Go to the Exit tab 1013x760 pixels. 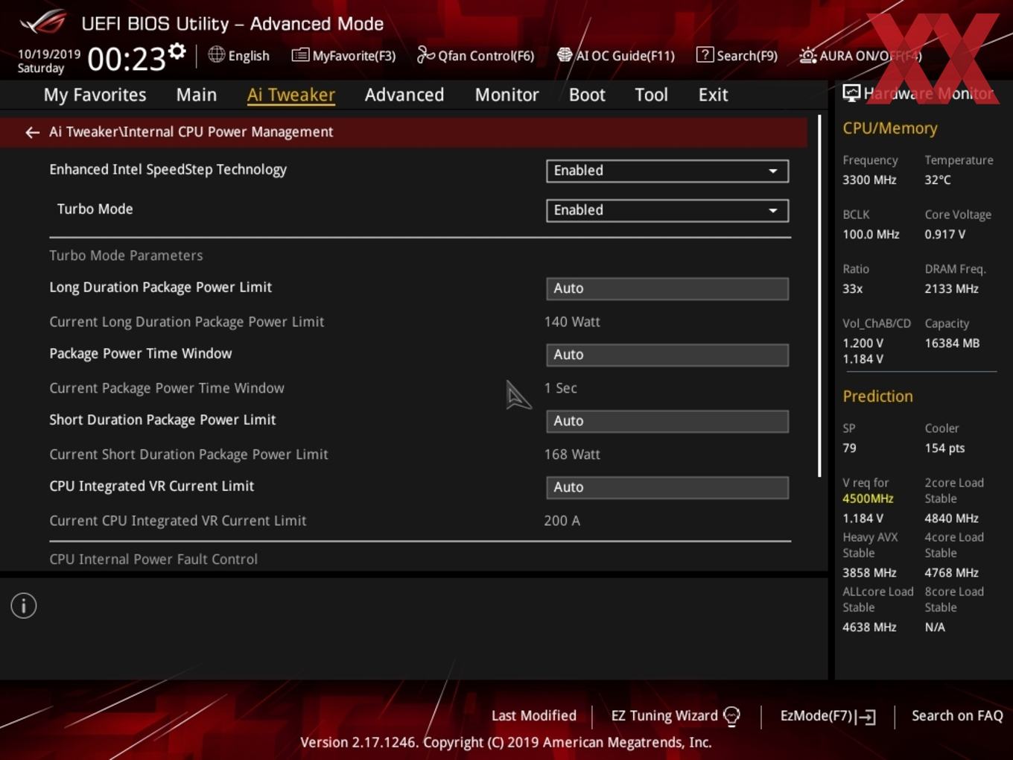point(713,95)
